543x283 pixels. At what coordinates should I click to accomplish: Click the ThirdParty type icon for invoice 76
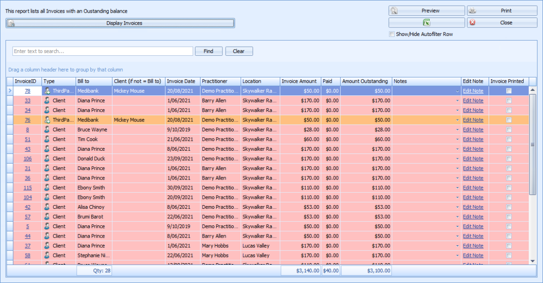[x=47, y=120]
